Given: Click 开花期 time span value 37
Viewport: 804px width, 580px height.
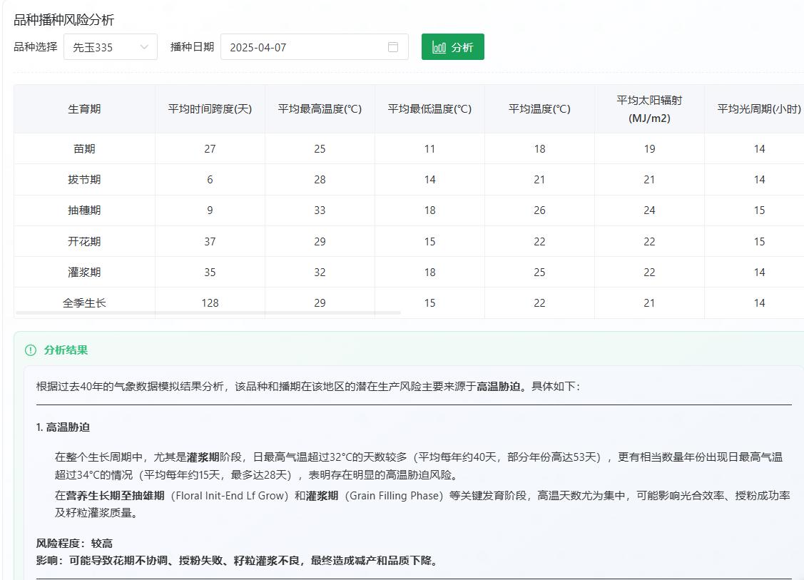Looking at the screenshot, I should 210,242.
